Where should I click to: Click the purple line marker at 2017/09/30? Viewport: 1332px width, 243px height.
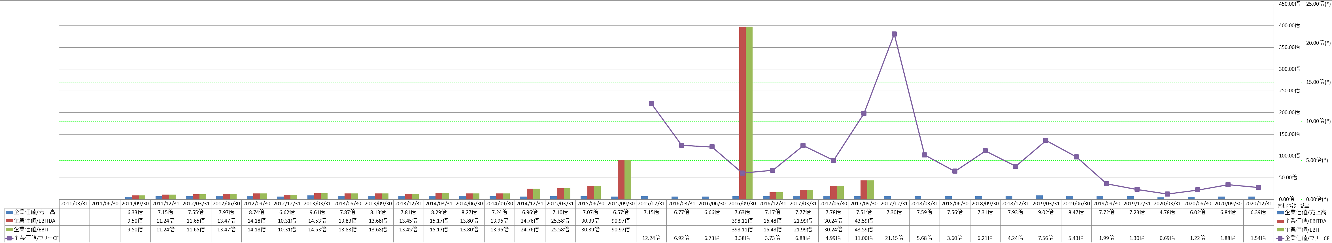[864, 113]
